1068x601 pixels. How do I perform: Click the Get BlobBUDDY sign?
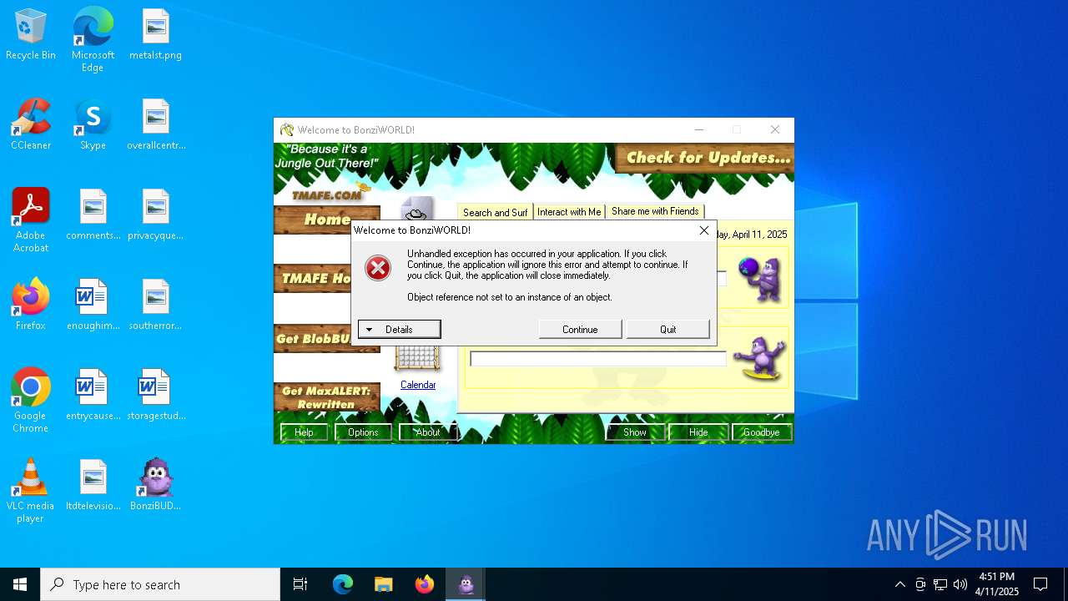pyautogui.click(x=314, y=339)
